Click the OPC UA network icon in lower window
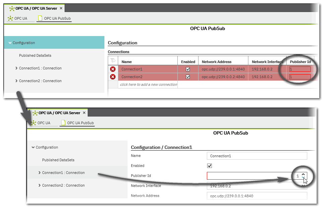323x208 pixels. pos(33,123)
